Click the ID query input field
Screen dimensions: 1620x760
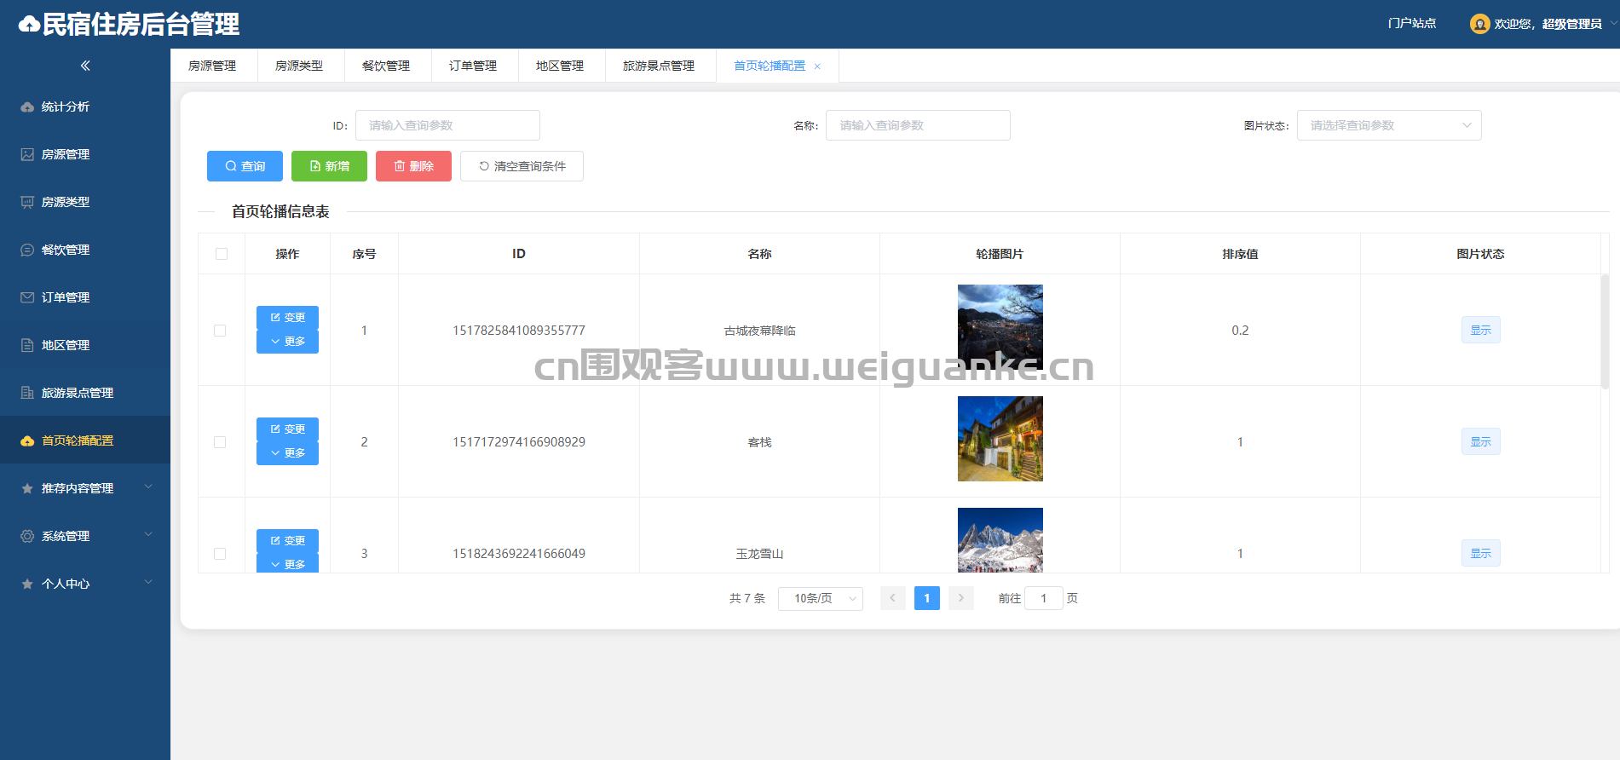pos(447,125)
